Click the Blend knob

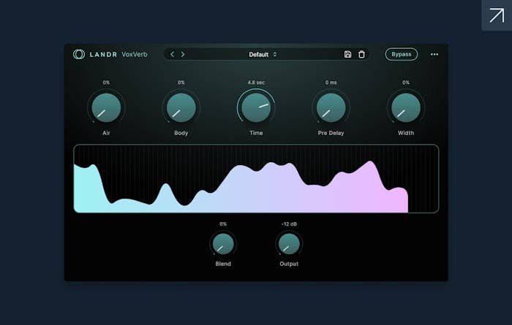click(x=223, y=243)
